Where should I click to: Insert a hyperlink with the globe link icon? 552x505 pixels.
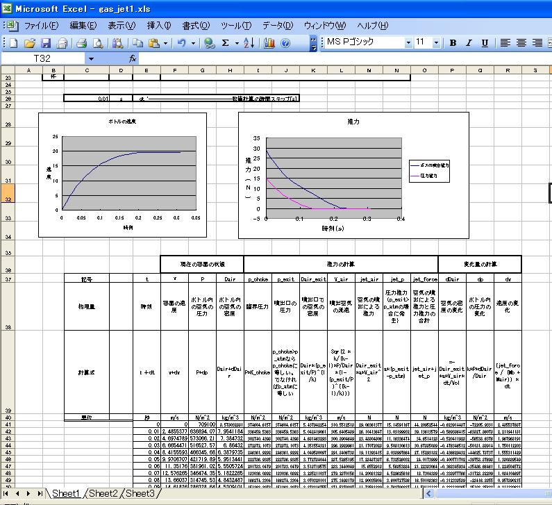click(210, 43)
